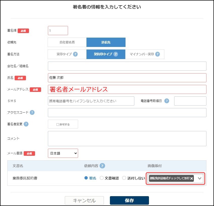
Task: Select the 署名 radio option
Action: [85, 178]
